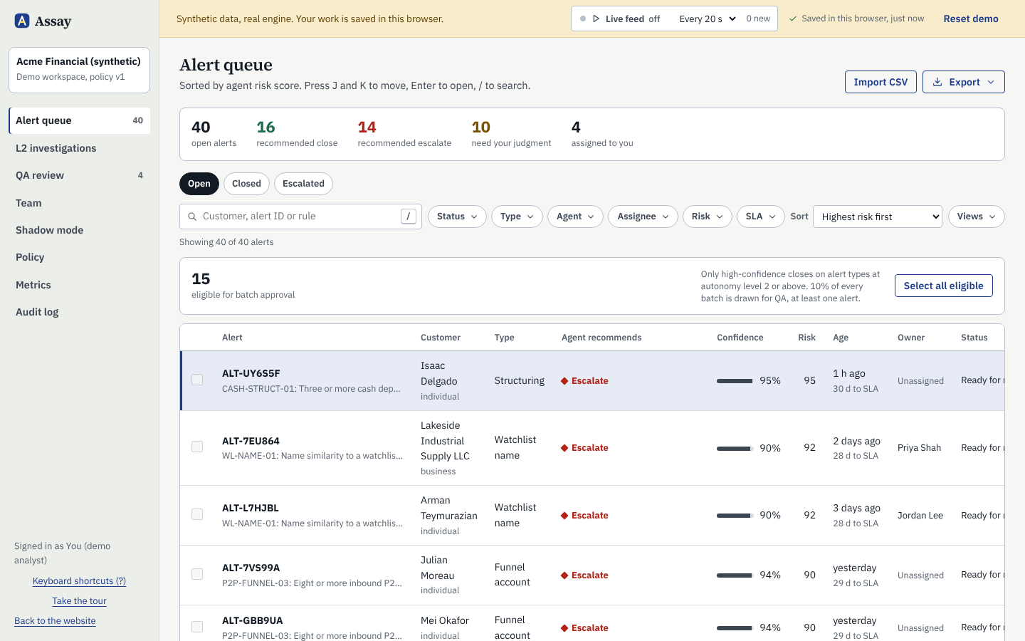
Task: Tick the checkbox for ALT-UY6S5F
Action: [x=197, y=380]
